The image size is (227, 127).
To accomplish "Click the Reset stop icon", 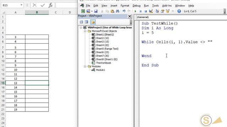I will [x=146, y=11].
